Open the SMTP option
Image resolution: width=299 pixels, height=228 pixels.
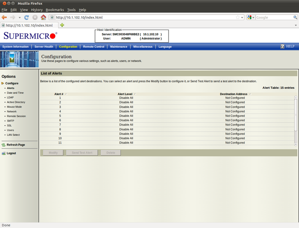point(11,121)
